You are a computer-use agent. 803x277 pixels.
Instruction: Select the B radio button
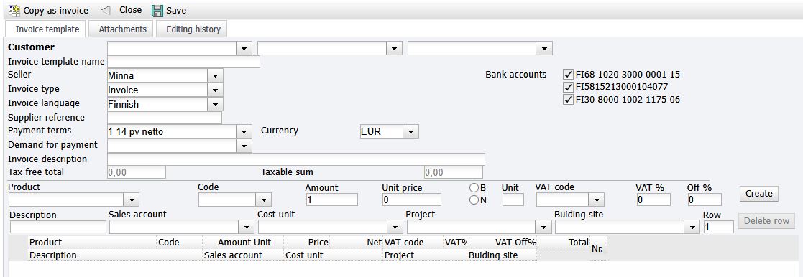[474, 188]
